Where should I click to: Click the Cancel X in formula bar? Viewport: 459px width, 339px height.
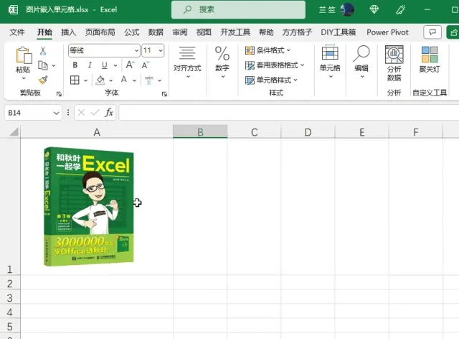(81, 113)
